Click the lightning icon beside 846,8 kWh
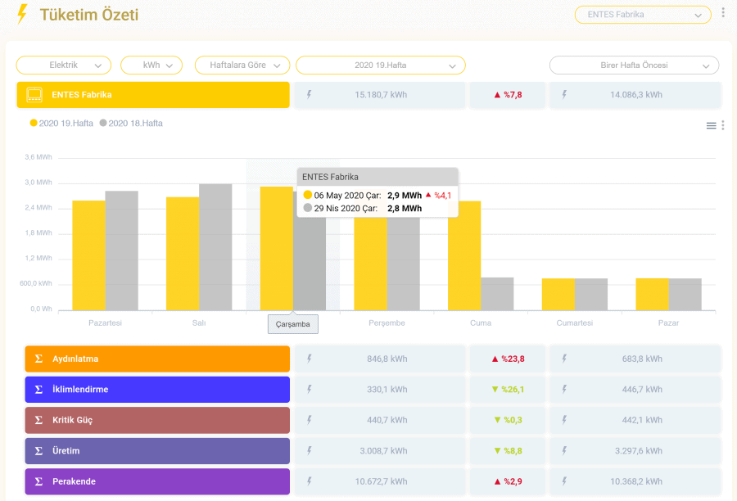 [310, 359]
